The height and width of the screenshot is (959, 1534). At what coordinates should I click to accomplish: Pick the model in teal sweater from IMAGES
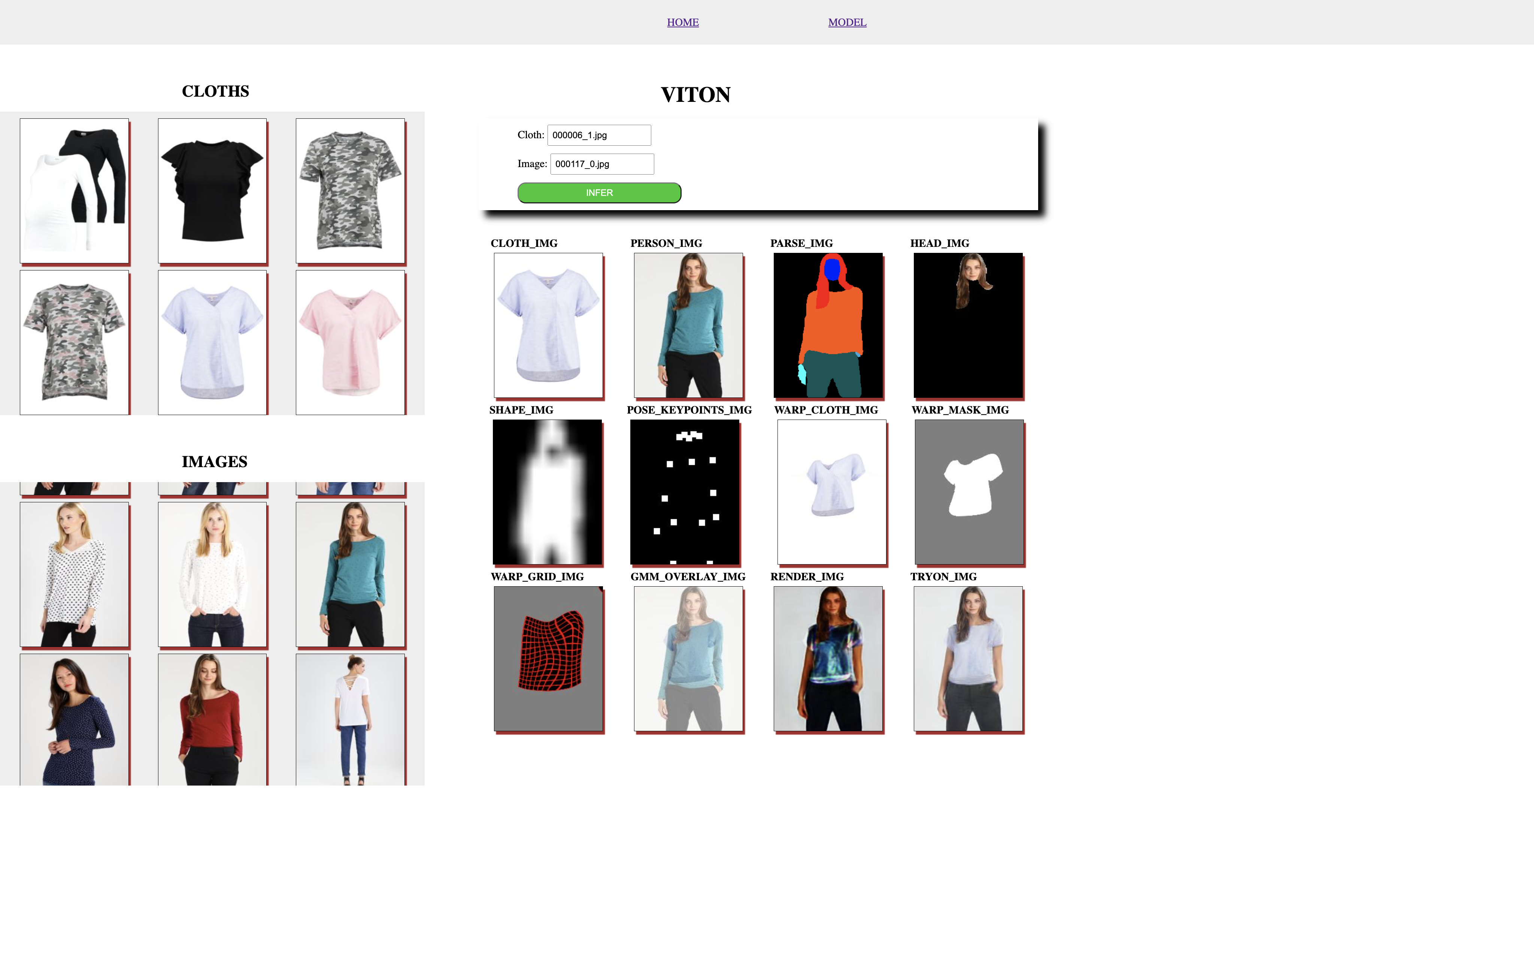tap(351, 575)
